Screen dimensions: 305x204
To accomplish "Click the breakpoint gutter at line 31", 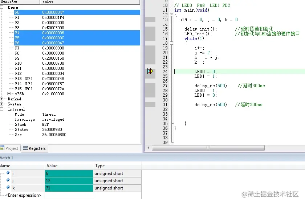I will click(x=150, y=105).
